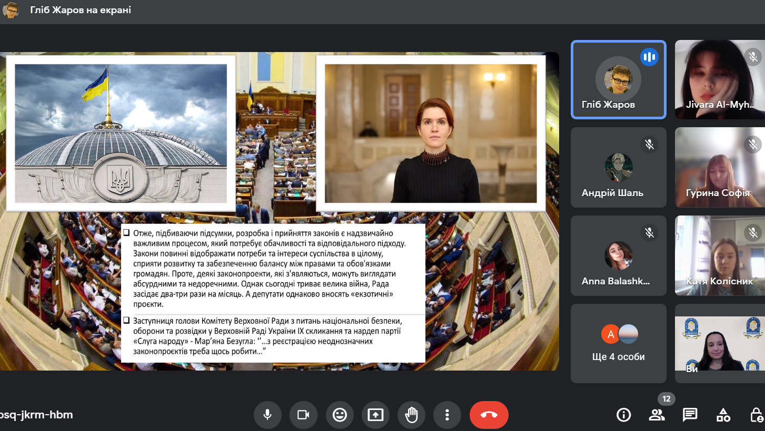Click the presenter avatar in top bar
Screen dimensions: 765x431
(10, 10)
